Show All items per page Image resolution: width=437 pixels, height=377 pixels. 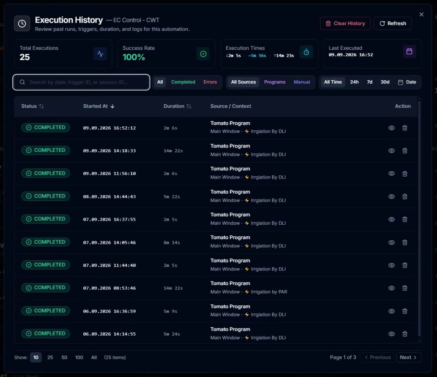point(94,357)
